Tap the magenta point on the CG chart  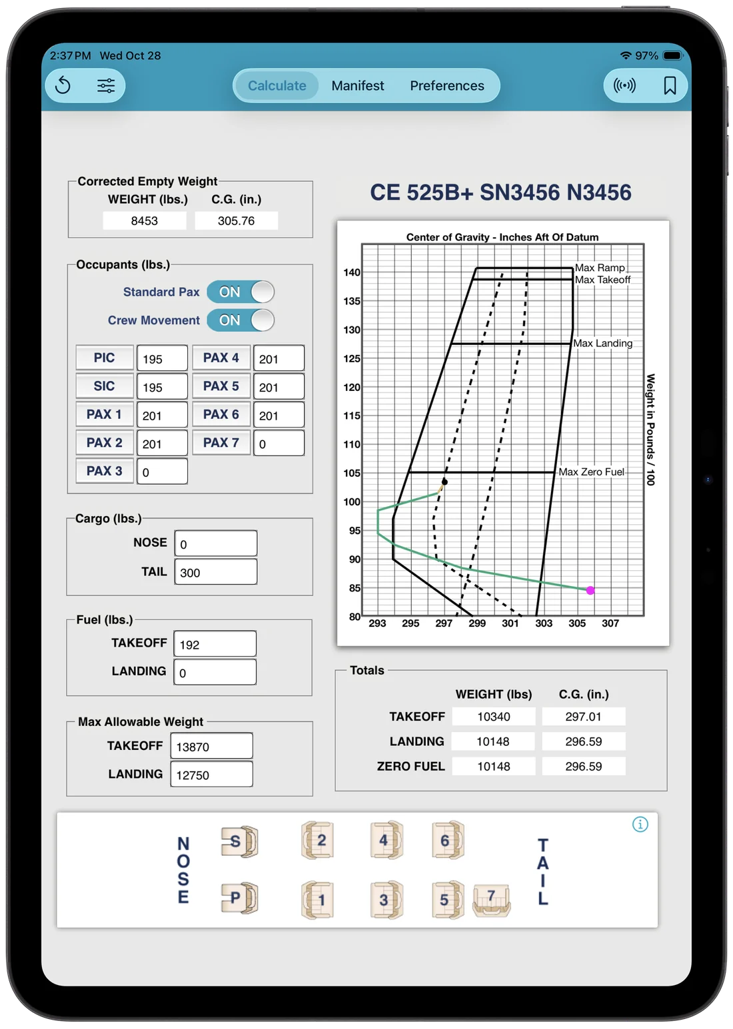(x=590, y=590)
